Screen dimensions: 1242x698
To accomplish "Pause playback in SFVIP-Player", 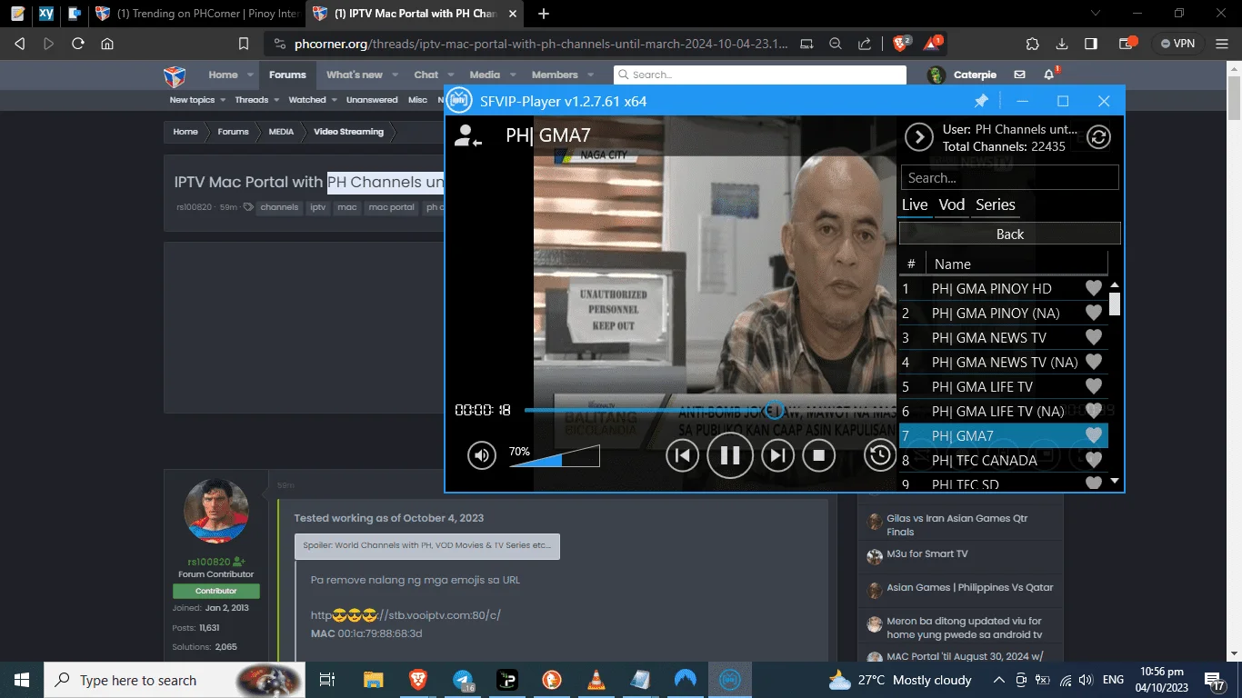I will click(x=730, y=455).
